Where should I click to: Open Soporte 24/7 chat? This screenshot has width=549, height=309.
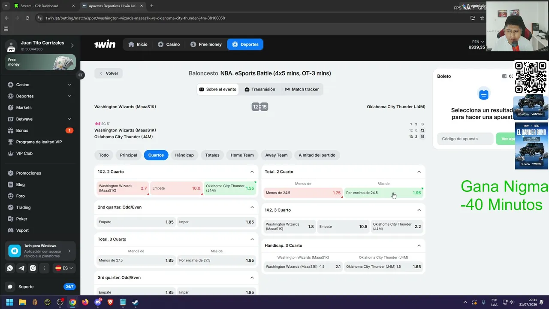coord(40,286)
